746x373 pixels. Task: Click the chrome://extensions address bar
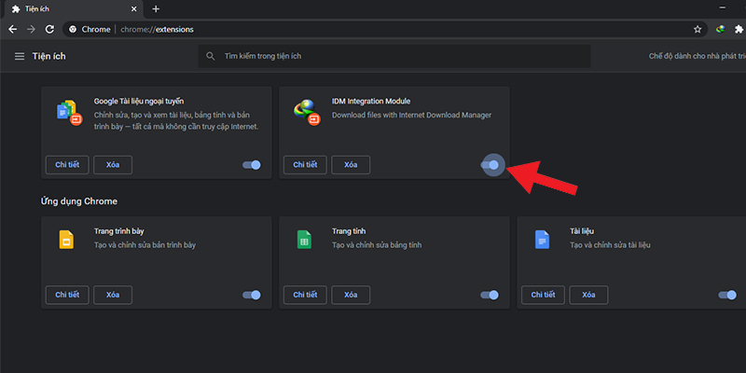(385, 30)
